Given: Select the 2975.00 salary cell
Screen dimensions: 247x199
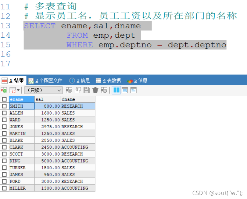Looking at the screenshot, I should click(48, 127).
